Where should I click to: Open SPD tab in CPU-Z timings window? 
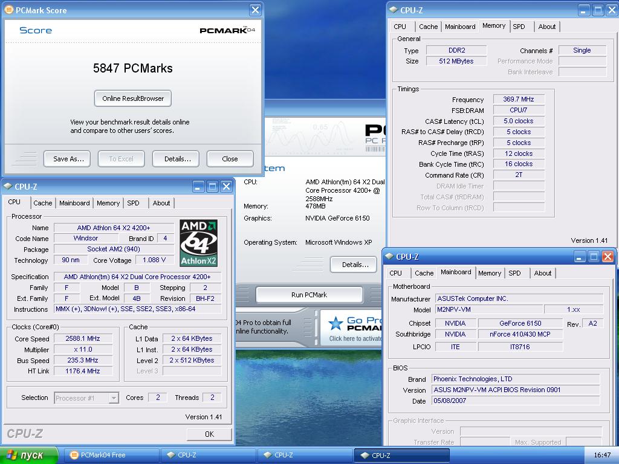519,27
